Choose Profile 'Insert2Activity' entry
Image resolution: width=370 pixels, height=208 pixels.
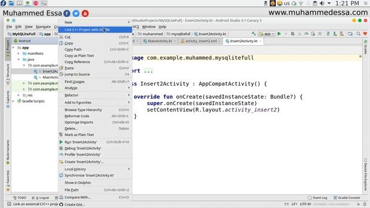(95, 154)
